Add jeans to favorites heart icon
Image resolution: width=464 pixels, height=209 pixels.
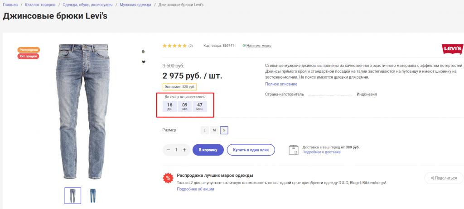tap(144, 62)
